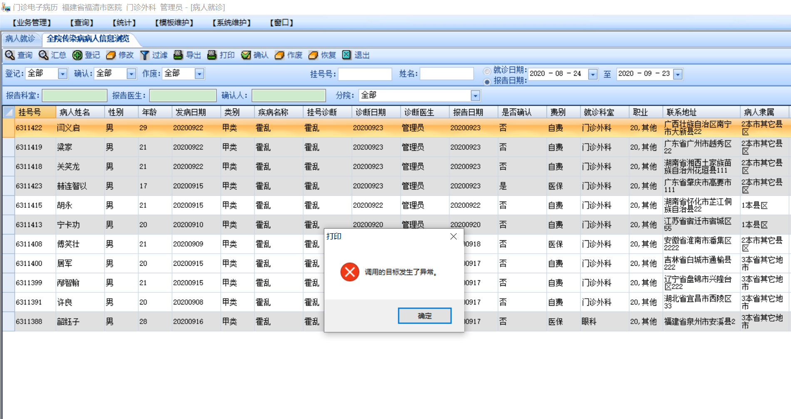Expand the 作废 filter dropdown
The image size is (791, 419).
coord(199,74)
